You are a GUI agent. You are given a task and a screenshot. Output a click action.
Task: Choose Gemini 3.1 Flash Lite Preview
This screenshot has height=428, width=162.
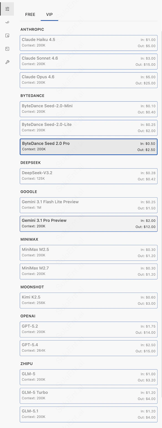[x=88, y=205]
